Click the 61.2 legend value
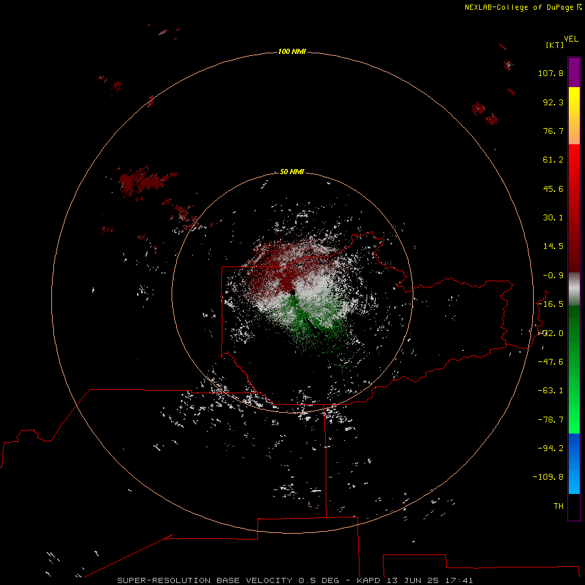This screenshot has height=585, width=585. [x=553, y=160]
